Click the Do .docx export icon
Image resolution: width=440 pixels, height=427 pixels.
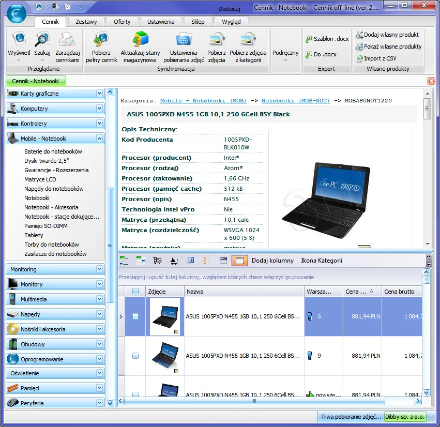point(309,54)
